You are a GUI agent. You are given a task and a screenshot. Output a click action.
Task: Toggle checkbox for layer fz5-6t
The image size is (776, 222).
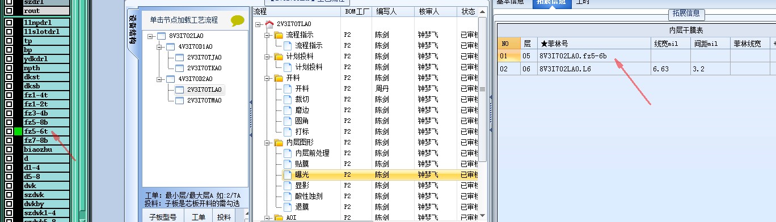click(9, 131)
